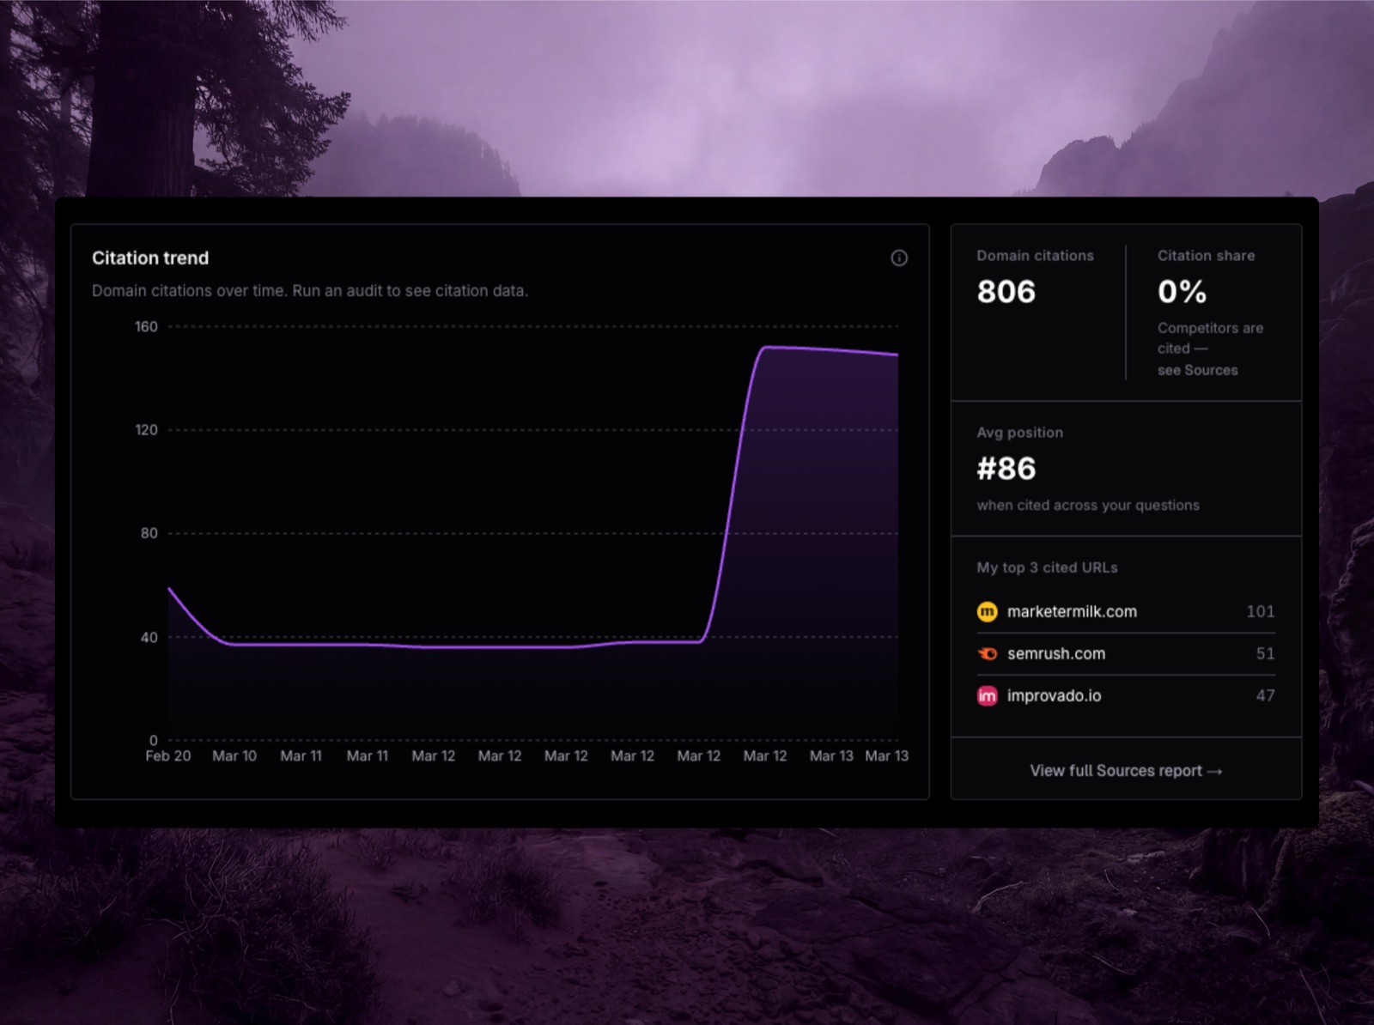Click the semrush.com orange logo icon
Viewport: 1374px width, 1025px height.
[987, 653]
